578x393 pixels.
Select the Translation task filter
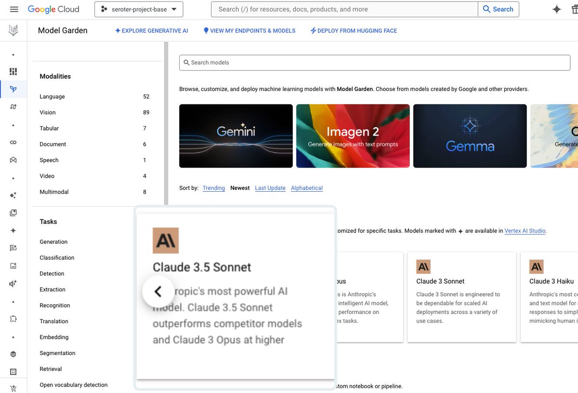coord(54,322)
